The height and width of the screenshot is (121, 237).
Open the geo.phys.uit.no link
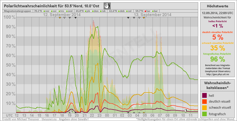[x=218, y=74]
